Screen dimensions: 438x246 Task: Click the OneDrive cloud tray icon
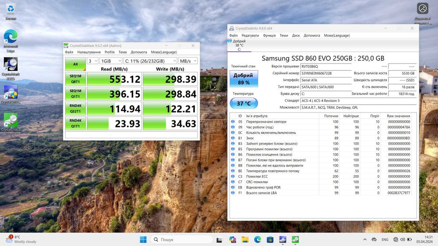374,239
